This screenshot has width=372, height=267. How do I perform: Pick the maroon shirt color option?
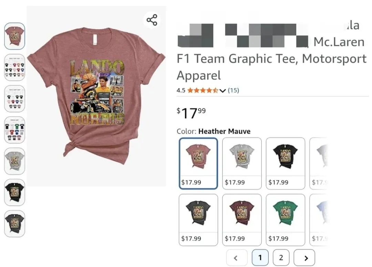[242, 220]
